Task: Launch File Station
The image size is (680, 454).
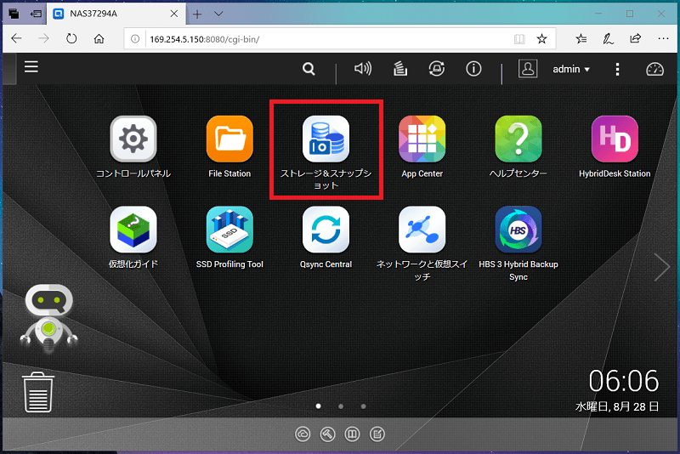Action: click(x=229, y=139)
